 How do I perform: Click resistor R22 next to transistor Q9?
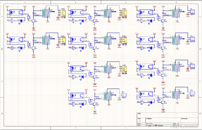coord(142,102)
